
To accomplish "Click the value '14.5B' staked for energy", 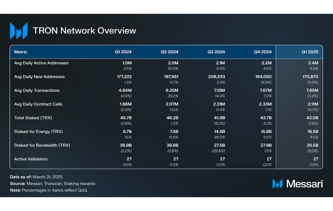I will [220, 132].
